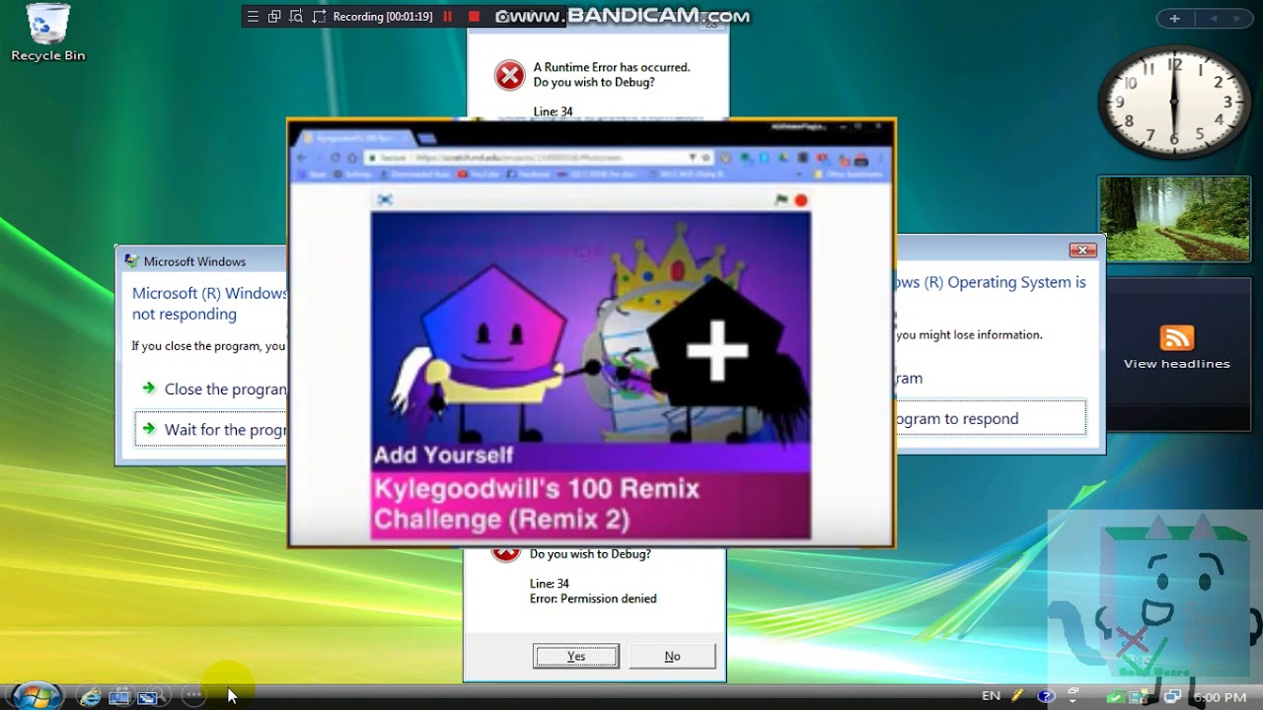The height and width of the screenshot is (710, 1263).
Task: Click browser home icon in captured window
Action: click(352, 158)
